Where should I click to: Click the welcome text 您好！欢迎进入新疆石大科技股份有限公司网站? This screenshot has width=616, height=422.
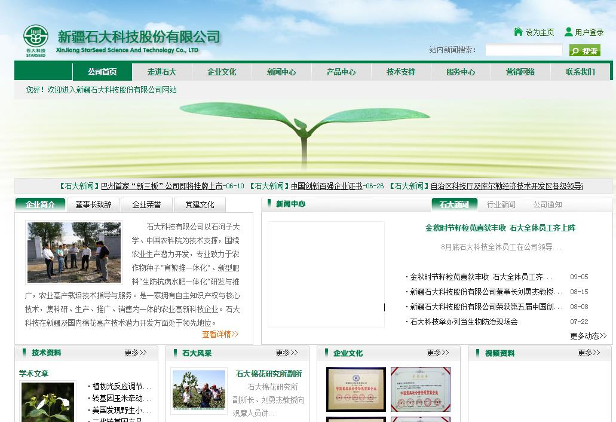click(x=102, y=90)
